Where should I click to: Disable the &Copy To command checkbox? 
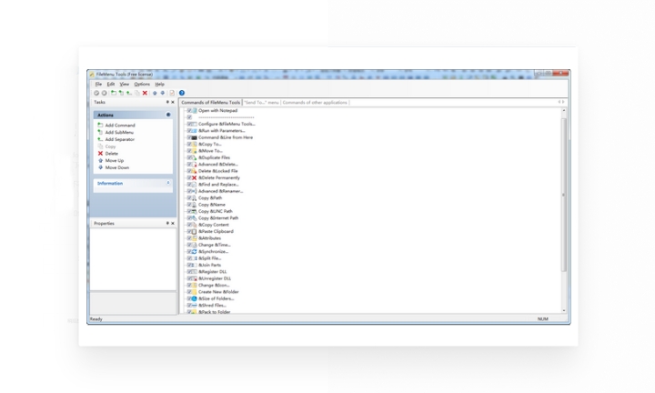pyautogui.click(x=189, y=144)
